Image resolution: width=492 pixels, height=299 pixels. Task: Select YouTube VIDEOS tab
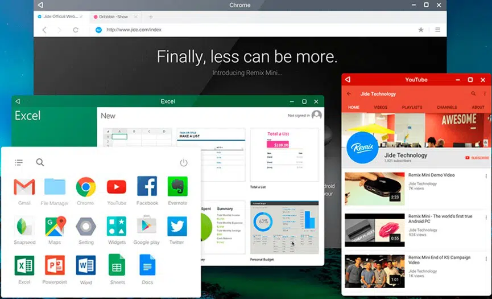click(381, 108)
